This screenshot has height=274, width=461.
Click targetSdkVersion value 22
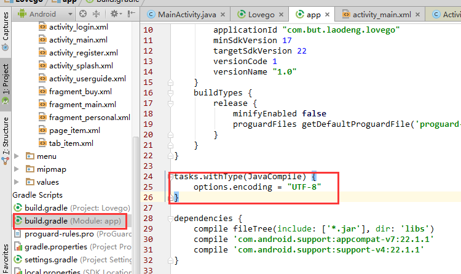tap(302, 51)
